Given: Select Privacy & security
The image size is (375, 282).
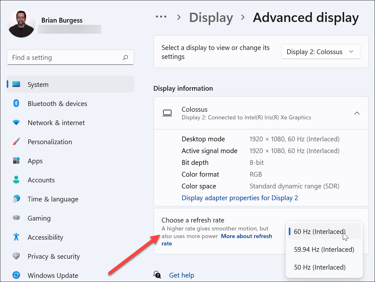Looking at the screenshot, I should 70,256.
